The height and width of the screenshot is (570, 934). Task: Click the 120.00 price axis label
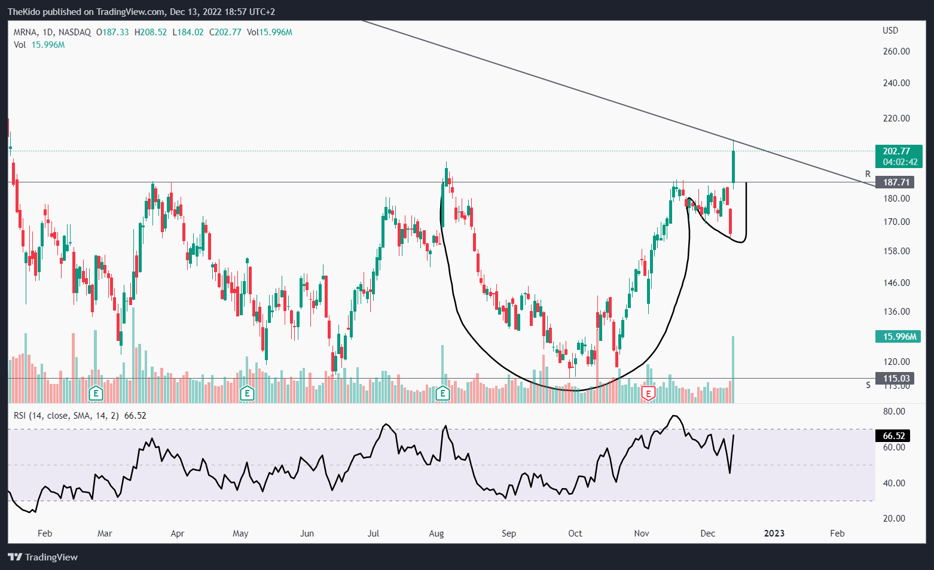click(x=896, y=362)
